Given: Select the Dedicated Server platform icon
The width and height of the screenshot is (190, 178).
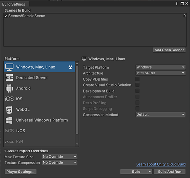Looking at the screenshot, I should [x=9, y=78].
